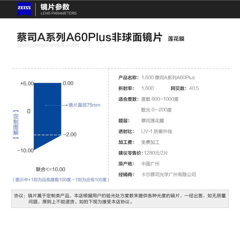240x229 pixels.
Task: Click the 镜片直径75mm annotation
Action: coord(84,105)
